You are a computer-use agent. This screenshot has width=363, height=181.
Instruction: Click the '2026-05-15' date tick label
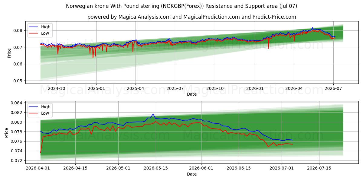[x=156, y=168]
